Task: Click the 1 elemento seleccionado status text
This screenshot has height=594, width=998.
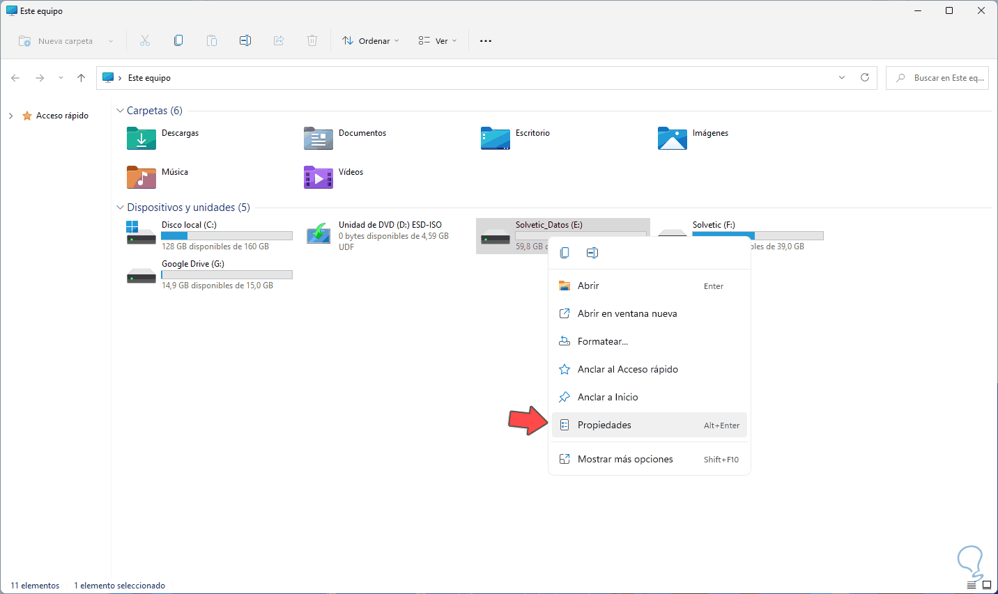Action: click(x=120, y=586)
